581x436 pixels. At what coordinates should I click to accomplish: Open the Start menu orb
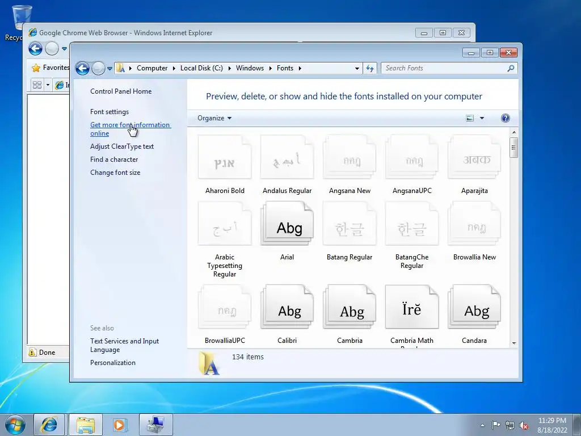(15, 425)
